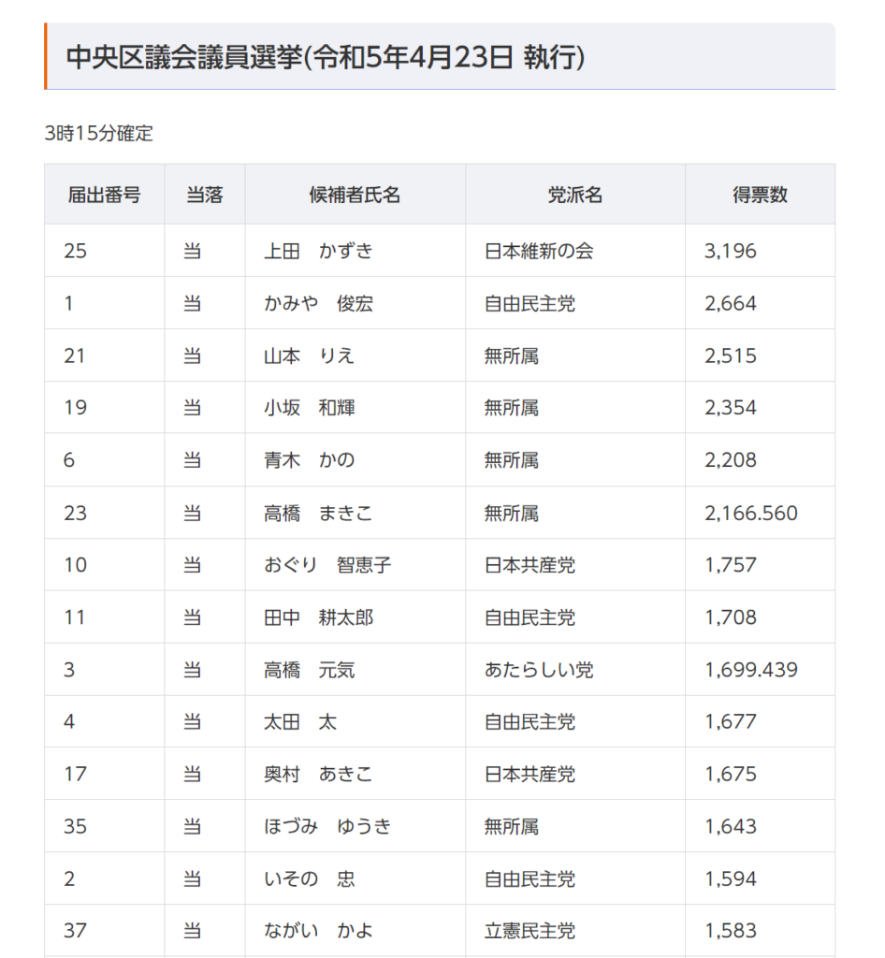This screenshot has height=958, width=885.
Task: Click 自由民主党 in かみや 俊宏 row
Action: (x=530, y=304)
